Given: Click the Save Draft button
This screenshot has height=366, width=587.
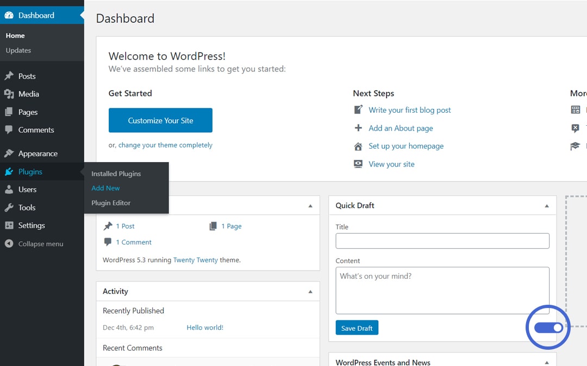Looking at the screenshot, I should 357,328.
